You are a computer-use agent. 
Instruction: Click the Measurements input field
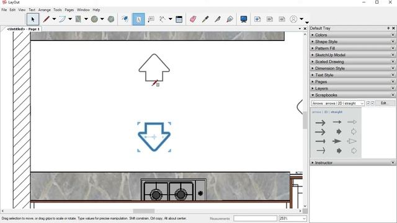255,219
